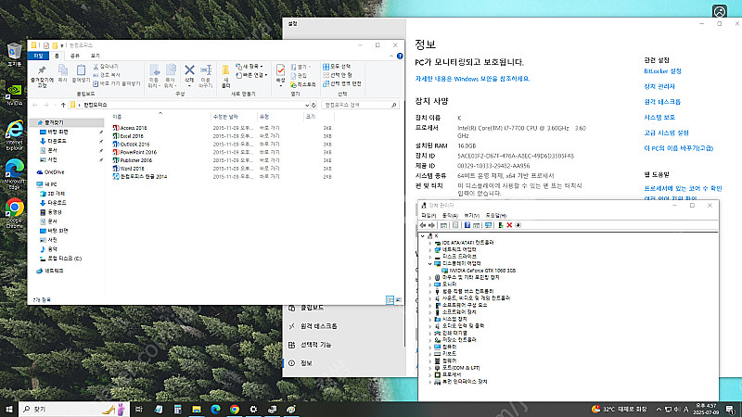The image size is (742, 417).
Task: Open the Windows Start button
Action: coord(9,409)
